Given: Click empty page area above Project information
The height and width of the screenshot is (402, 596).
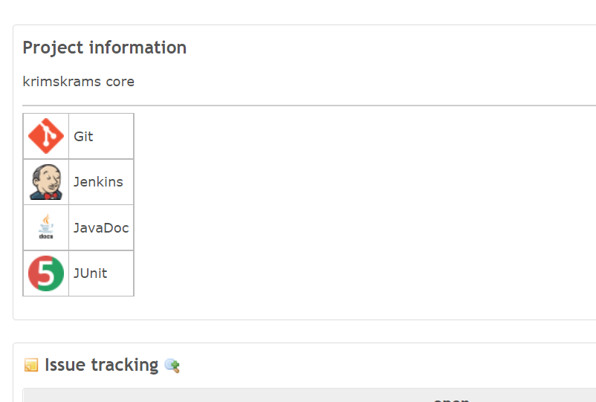Looking at the screenshot, I should pyautogui.click(x=298, y=12).
